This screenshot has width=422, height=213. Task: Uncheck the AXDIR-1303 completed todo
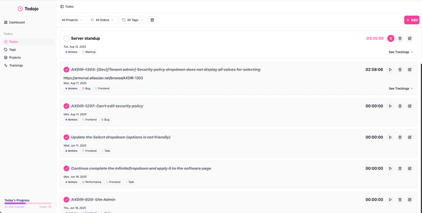point(66,70)
